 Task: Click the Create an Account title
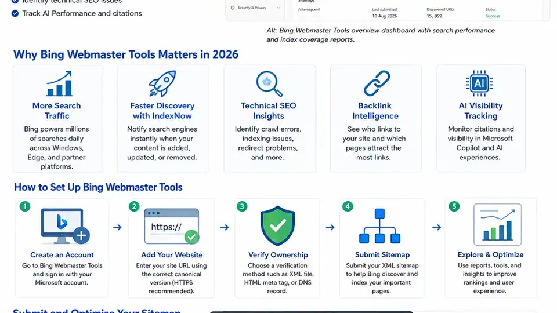(x=62, y=255)
